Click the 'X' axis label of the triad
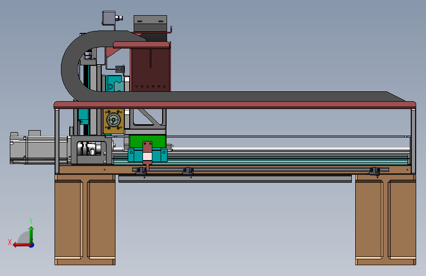426x276 pixels. (x=10, y=242)
